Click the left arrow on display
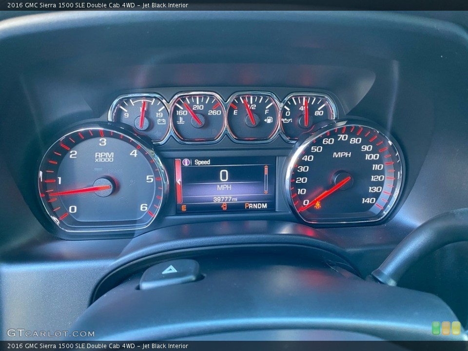The width and height of the screenshot is (468, 351). tap(178, 181)
